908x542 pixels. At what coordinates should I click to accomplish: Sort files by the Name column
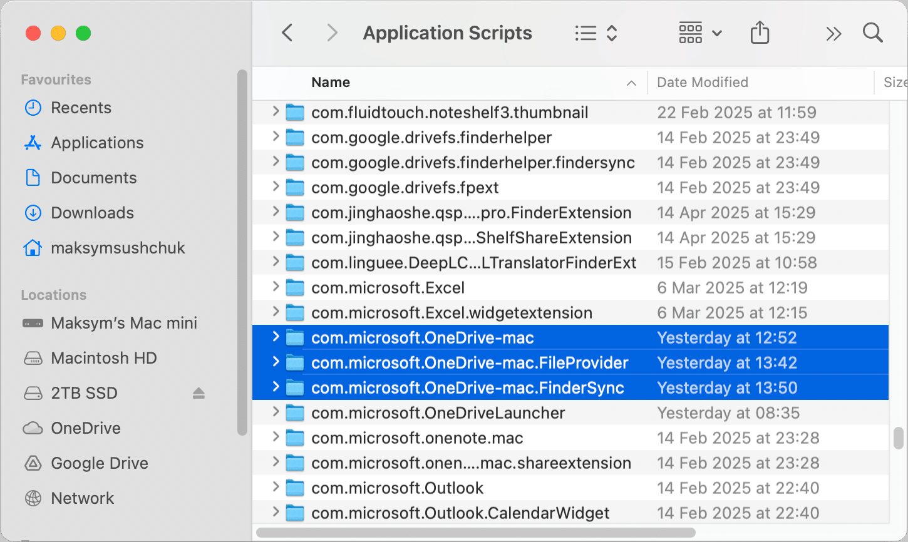331,82
